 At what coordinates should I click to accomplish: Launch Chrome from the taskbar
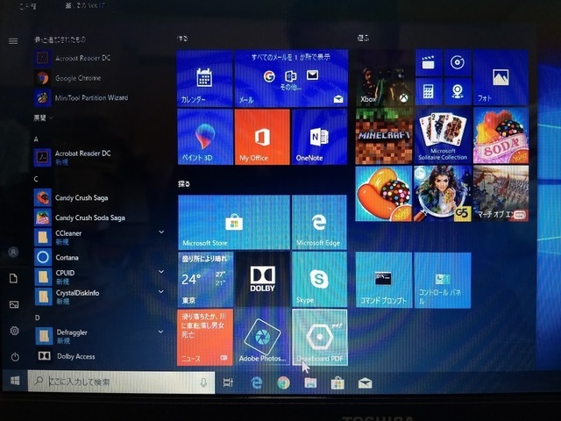click(283, 383)
